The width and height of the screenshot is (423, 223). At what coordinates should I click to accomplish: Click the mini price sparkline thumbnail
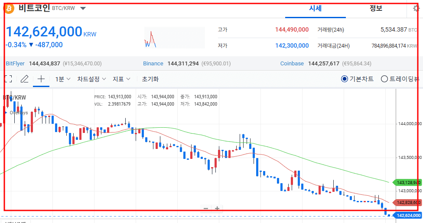(x=175, y=38)
